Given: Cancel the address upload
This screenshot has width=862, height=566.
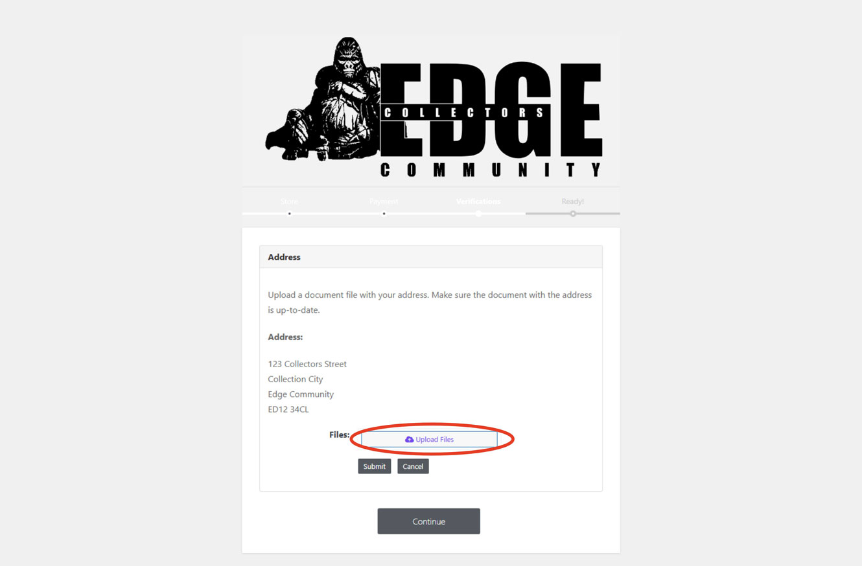Looking at the screenshot, I should pos(413,466).
